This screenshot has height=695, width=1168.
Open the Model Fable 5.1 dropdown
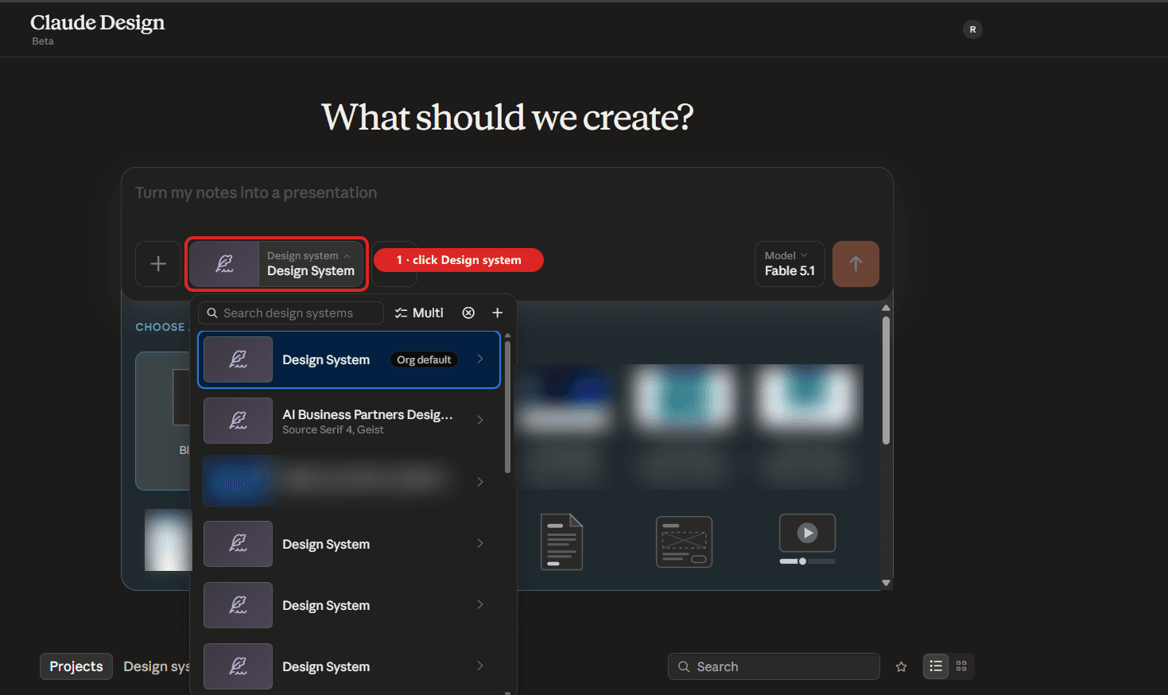790,264
